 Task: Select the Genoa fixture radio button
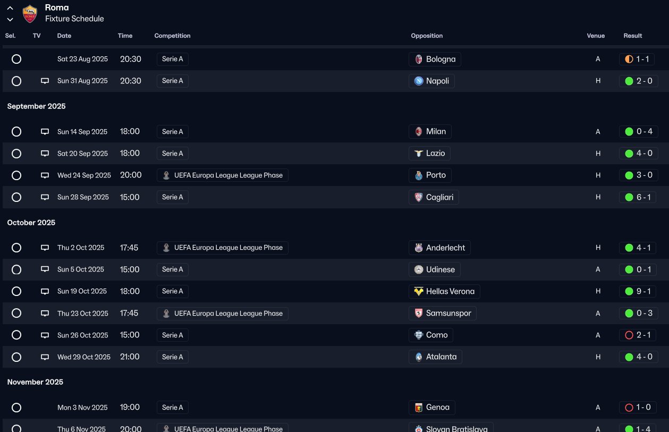[16, 408]
